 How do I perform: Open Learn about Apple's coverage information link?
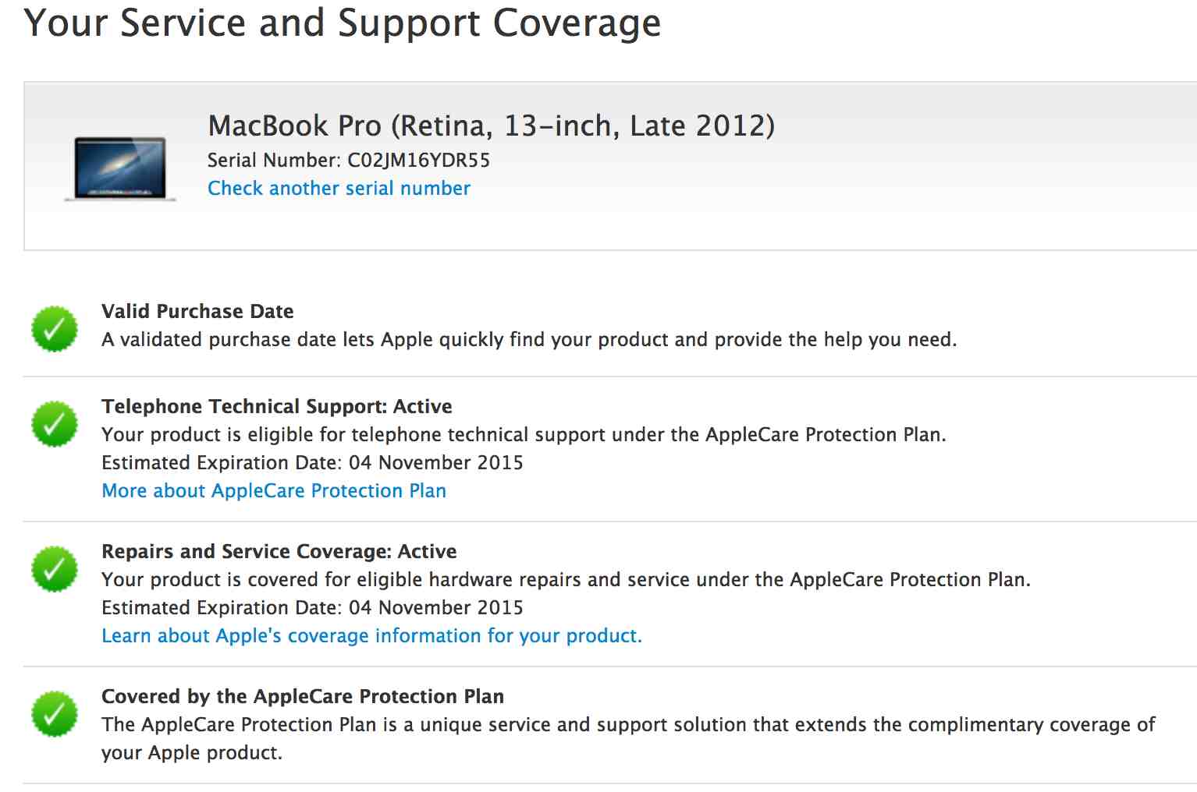371,636
